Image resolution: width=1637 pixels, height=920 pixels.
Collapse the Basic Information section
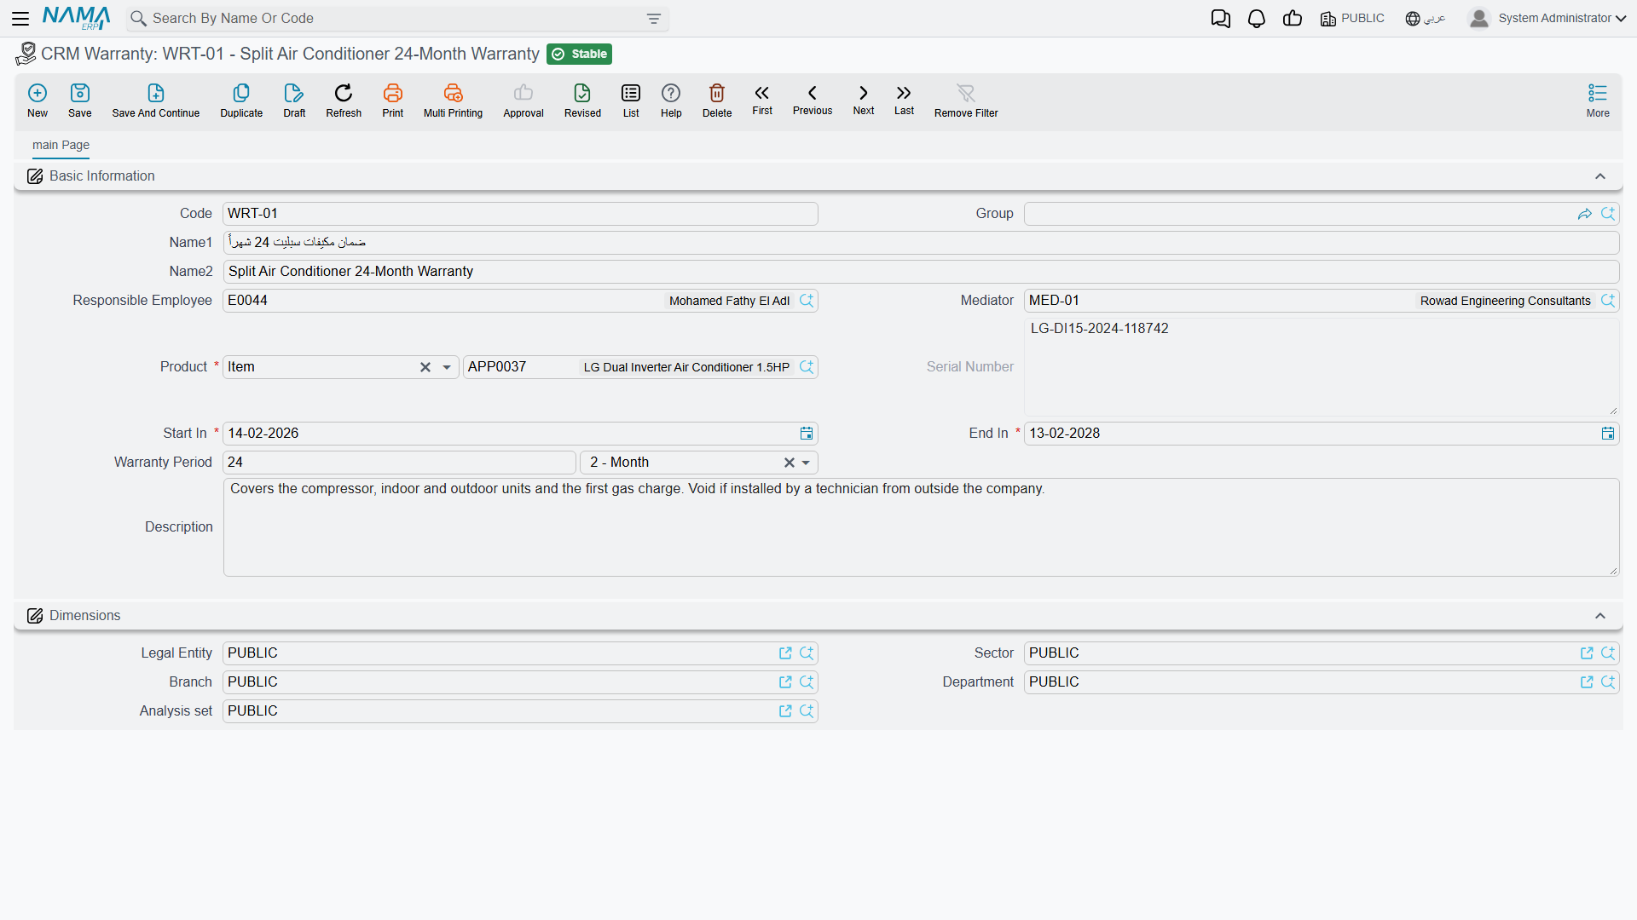1600,176
